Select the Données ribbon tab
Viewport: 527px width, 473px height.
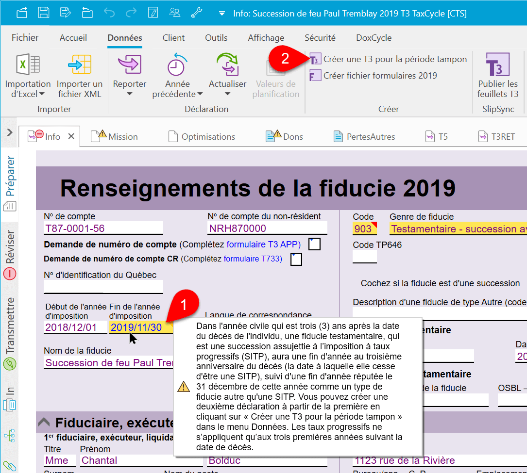125,38
